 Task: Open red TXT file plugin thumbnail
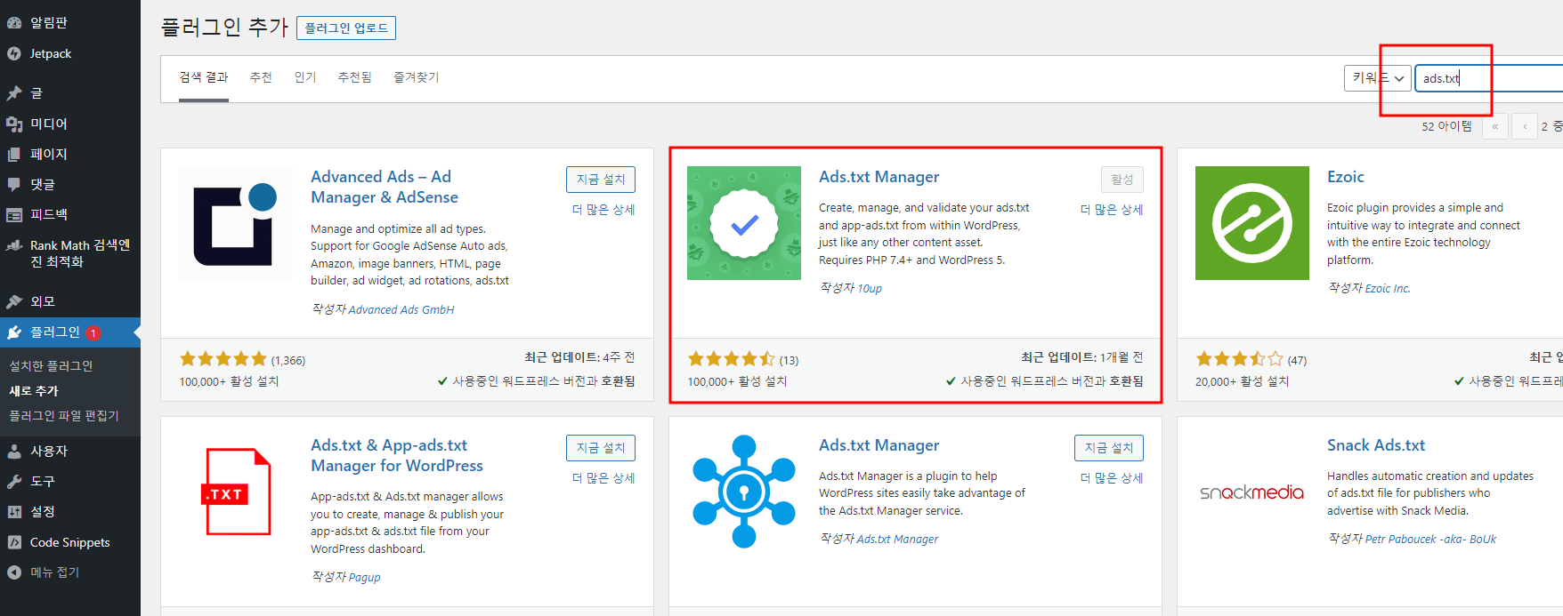pos(236,492)
